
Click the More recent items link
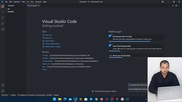pyautogui.click(x=45, y=70)
